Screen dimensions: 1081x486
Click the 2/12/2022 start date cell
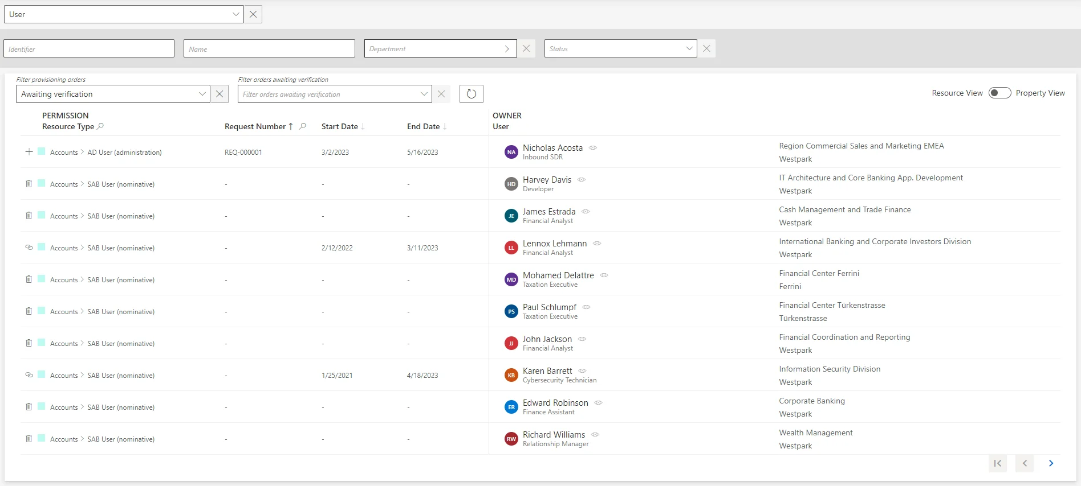tap(337, 248)
